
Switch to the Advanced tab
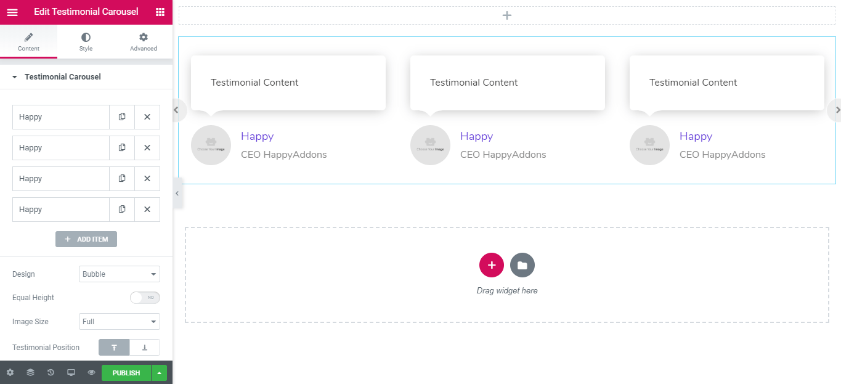pos(144,42)
